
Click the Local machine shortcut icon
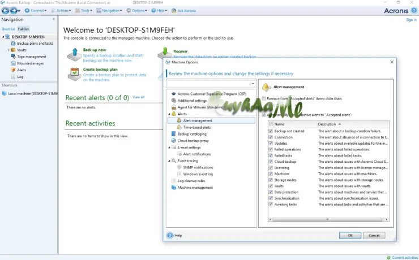4,94
